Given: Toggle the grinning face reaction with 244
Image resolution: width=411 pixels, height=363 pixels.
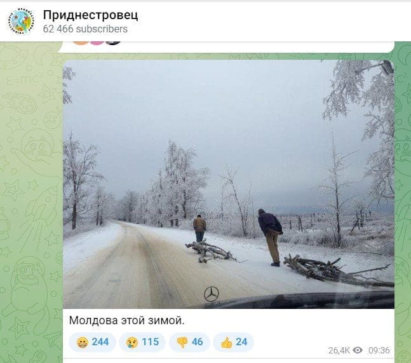Looking at the screenshot, I should 92,342.
